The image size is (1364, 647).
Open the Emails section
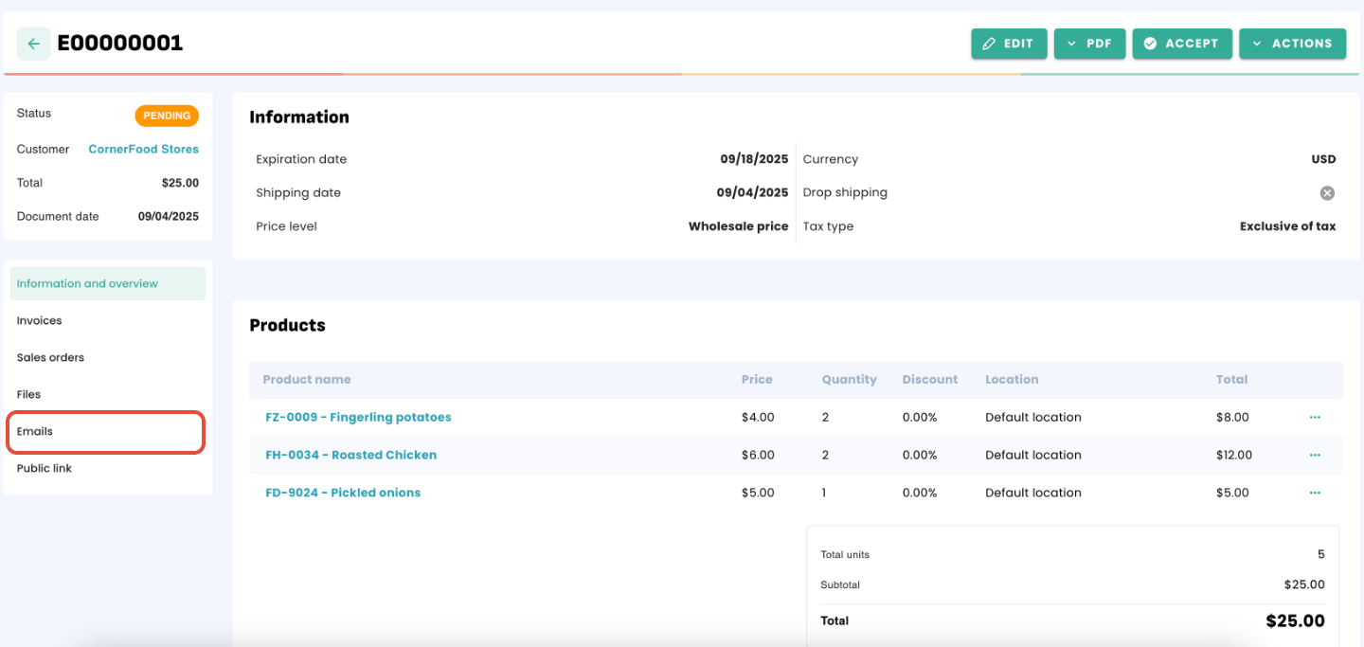coord(35,432)
